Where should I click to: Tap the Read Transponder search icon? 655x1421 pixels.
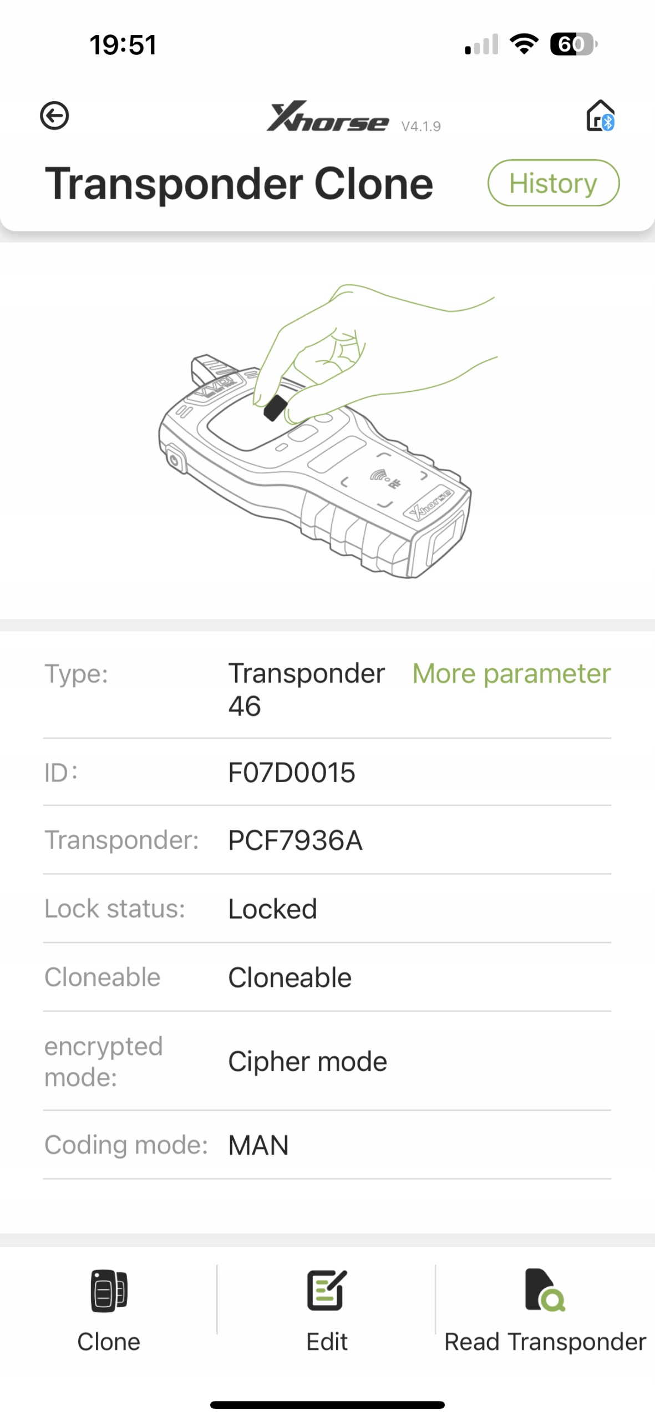pos(545,1290)
